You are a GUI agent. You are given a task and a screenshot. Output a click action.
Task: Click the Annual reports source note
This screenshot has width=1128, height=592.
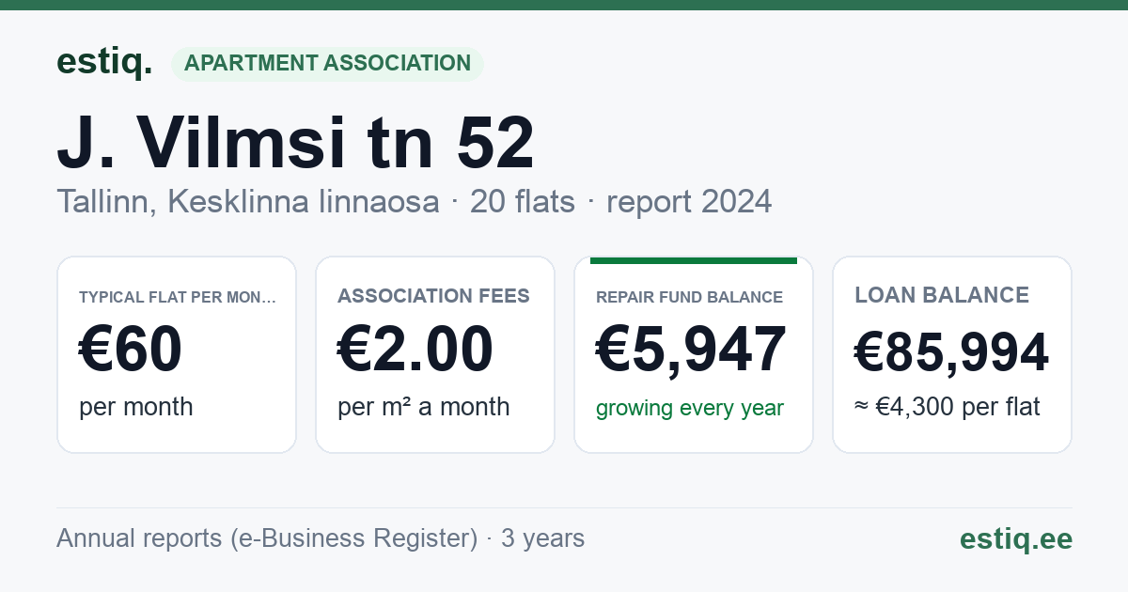point(321,538)
